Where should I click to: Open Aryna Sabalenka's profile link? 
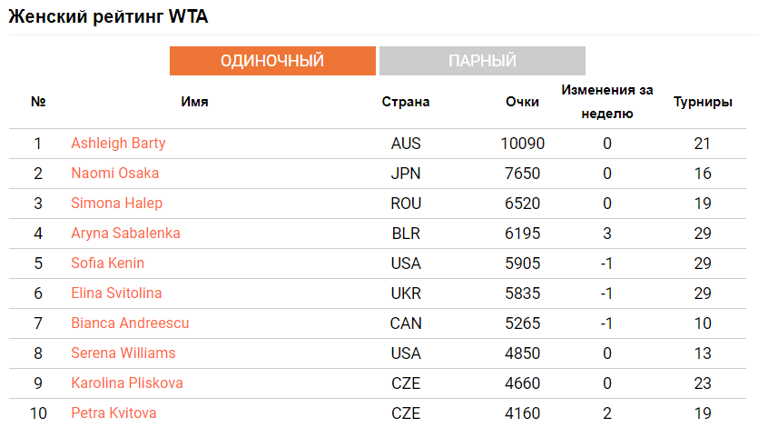click(125, 234)
